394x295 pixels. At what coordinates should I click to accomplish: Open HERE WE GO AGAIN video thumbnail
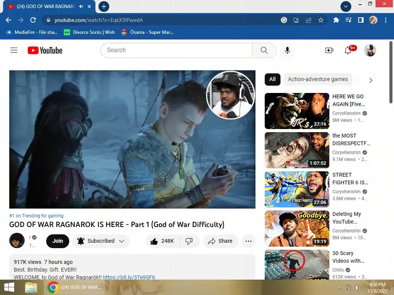coord(297,111)
